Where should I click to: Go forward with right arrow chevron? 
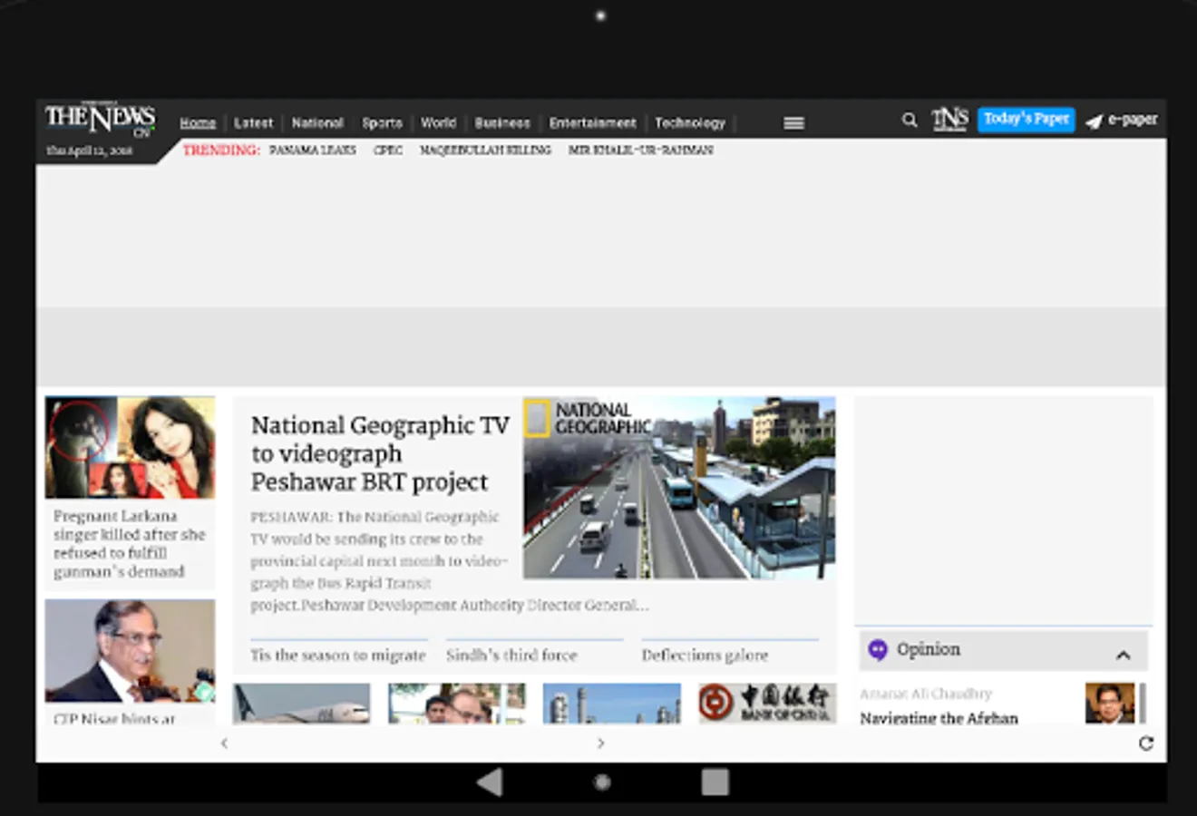click(x=600, y=743)
